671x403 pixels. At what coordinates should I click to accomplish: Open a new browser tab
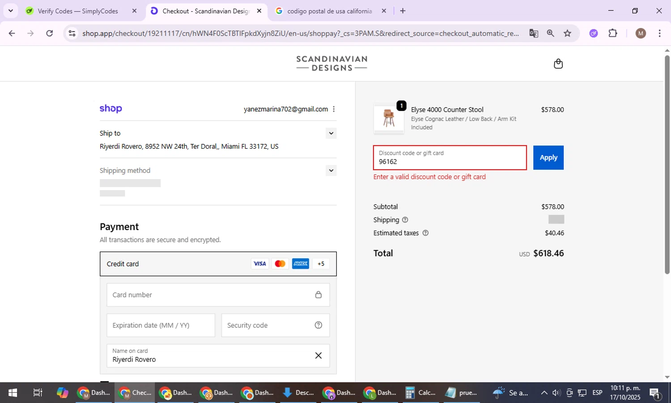pyautogui.click(x=403, y=11)
